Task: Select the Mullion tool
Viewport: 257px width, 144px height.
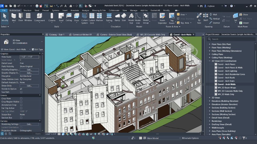Action: click(x=99, y=17)
